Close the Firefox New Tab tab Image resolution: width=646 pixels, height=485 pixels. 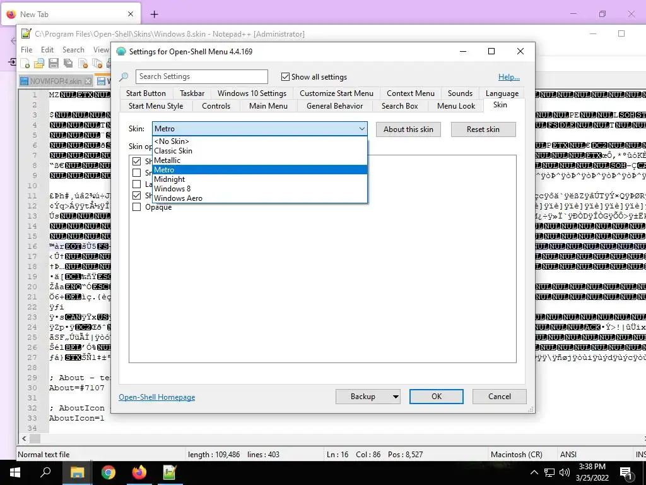click(x=131, y=14)
